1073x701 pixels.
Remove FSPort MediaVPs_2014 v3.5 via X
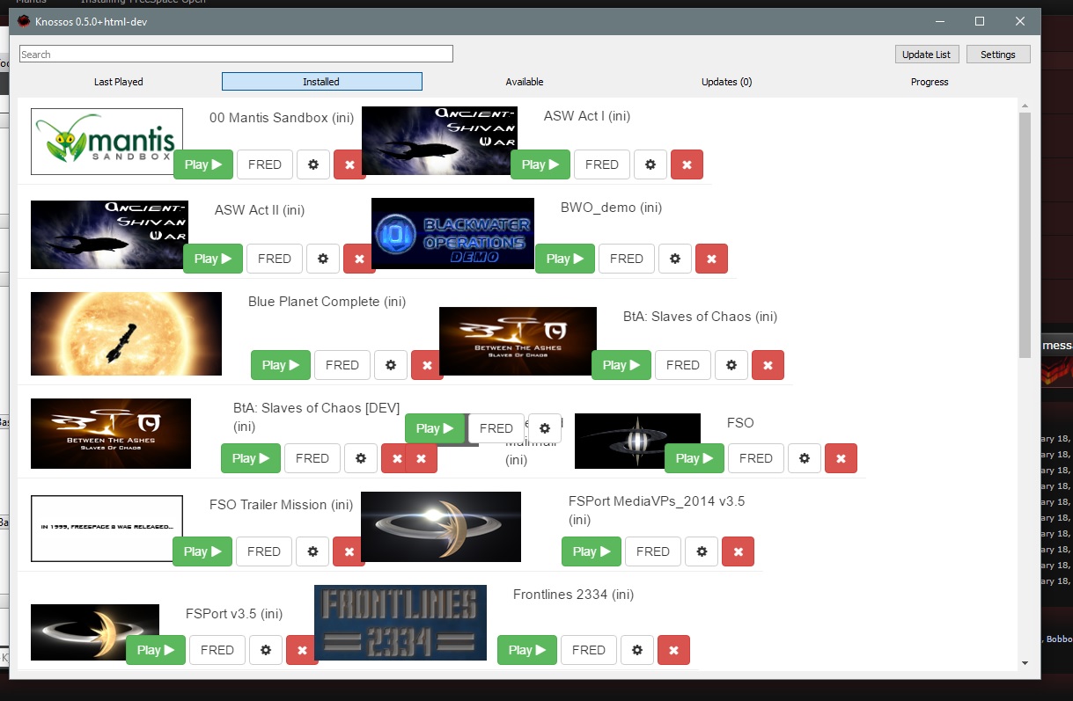click(738, 551)
